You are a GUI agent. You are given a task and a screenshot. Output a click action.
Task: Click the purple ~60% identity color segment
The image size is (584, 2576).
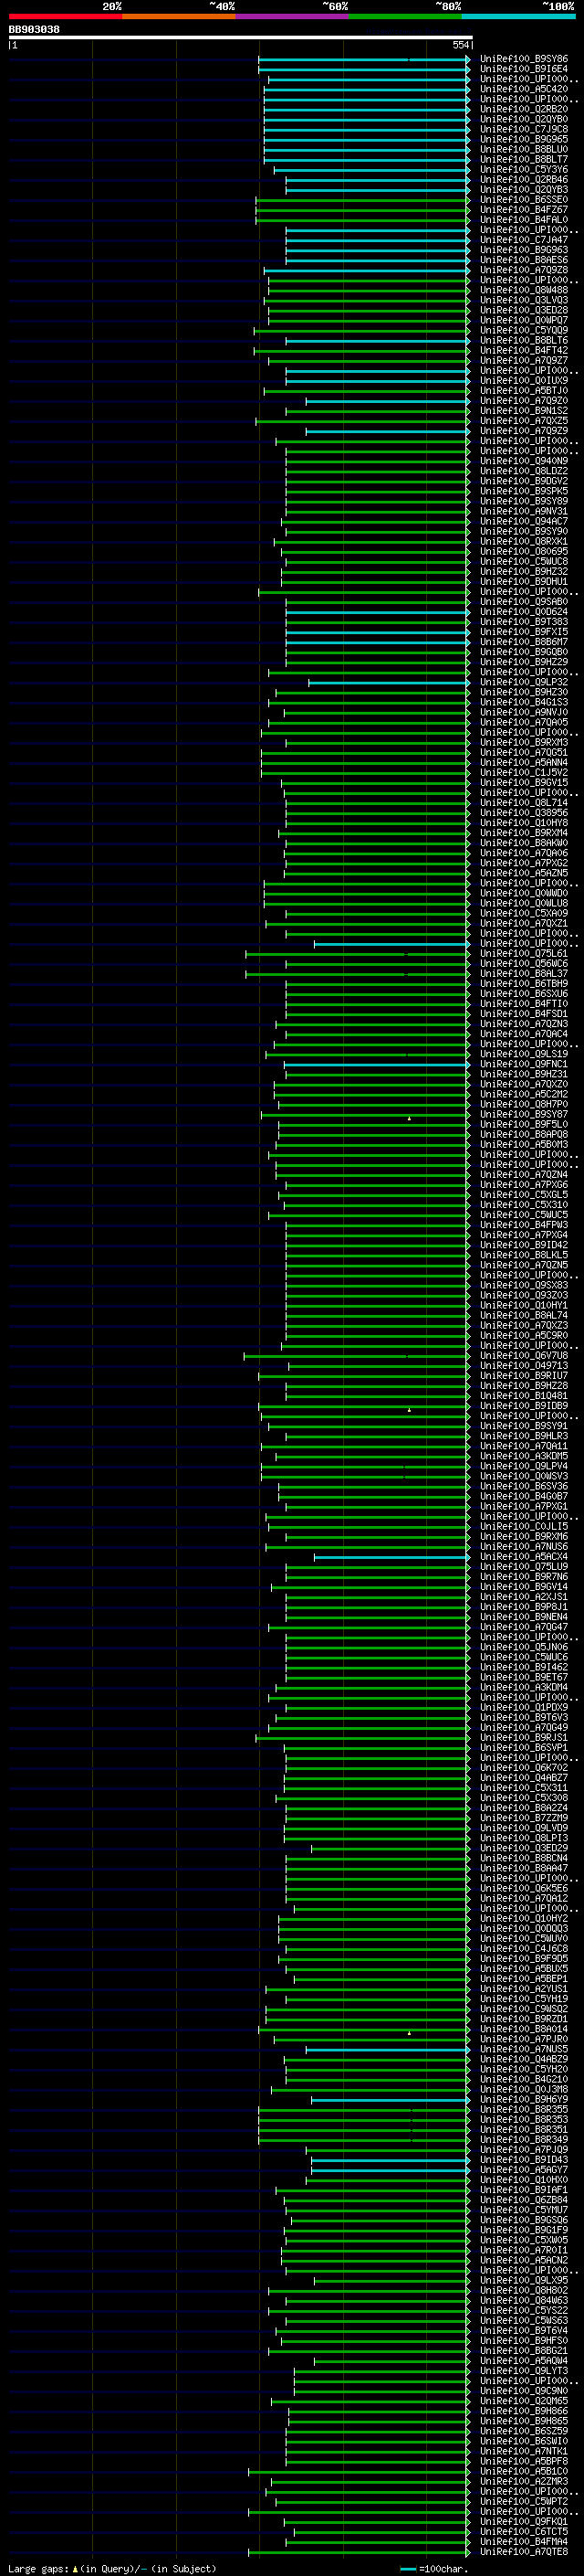(x=291, y=16)
